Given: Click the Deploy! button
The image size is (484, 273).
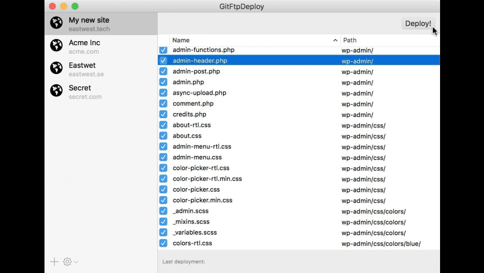Looking at the screenshot, I should 418,23.
